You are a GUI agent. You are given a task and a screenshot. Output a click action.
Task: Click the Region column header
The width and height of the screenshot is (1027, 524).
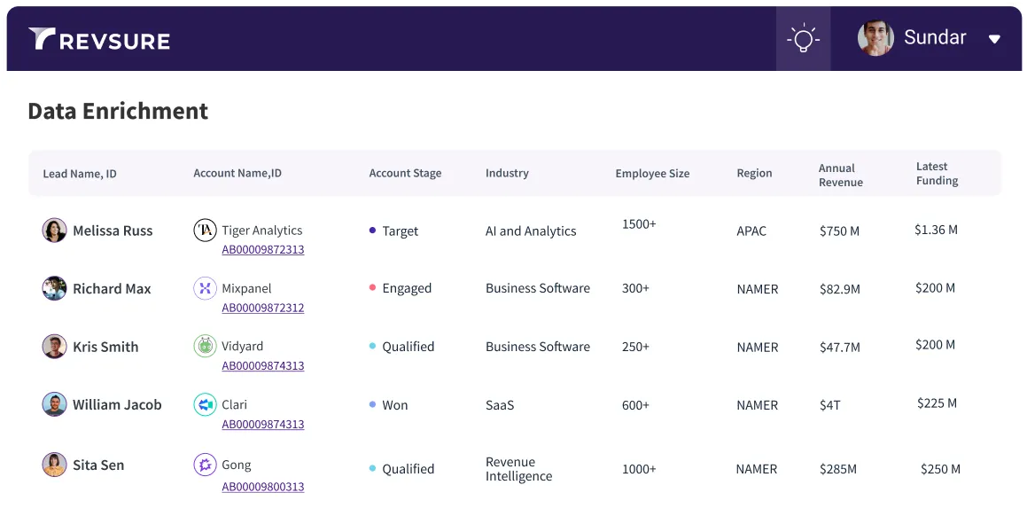755,173
